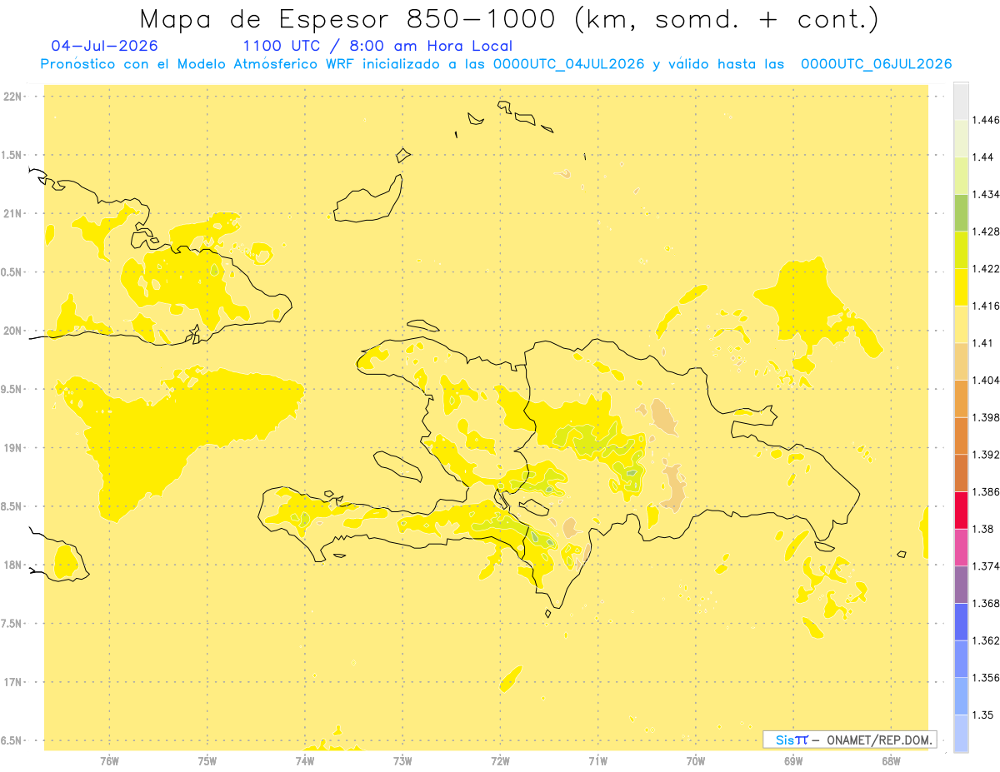Click the legend value "1.356"
This screenshot has height=772, width=1000.
click(x=987, y=678)
